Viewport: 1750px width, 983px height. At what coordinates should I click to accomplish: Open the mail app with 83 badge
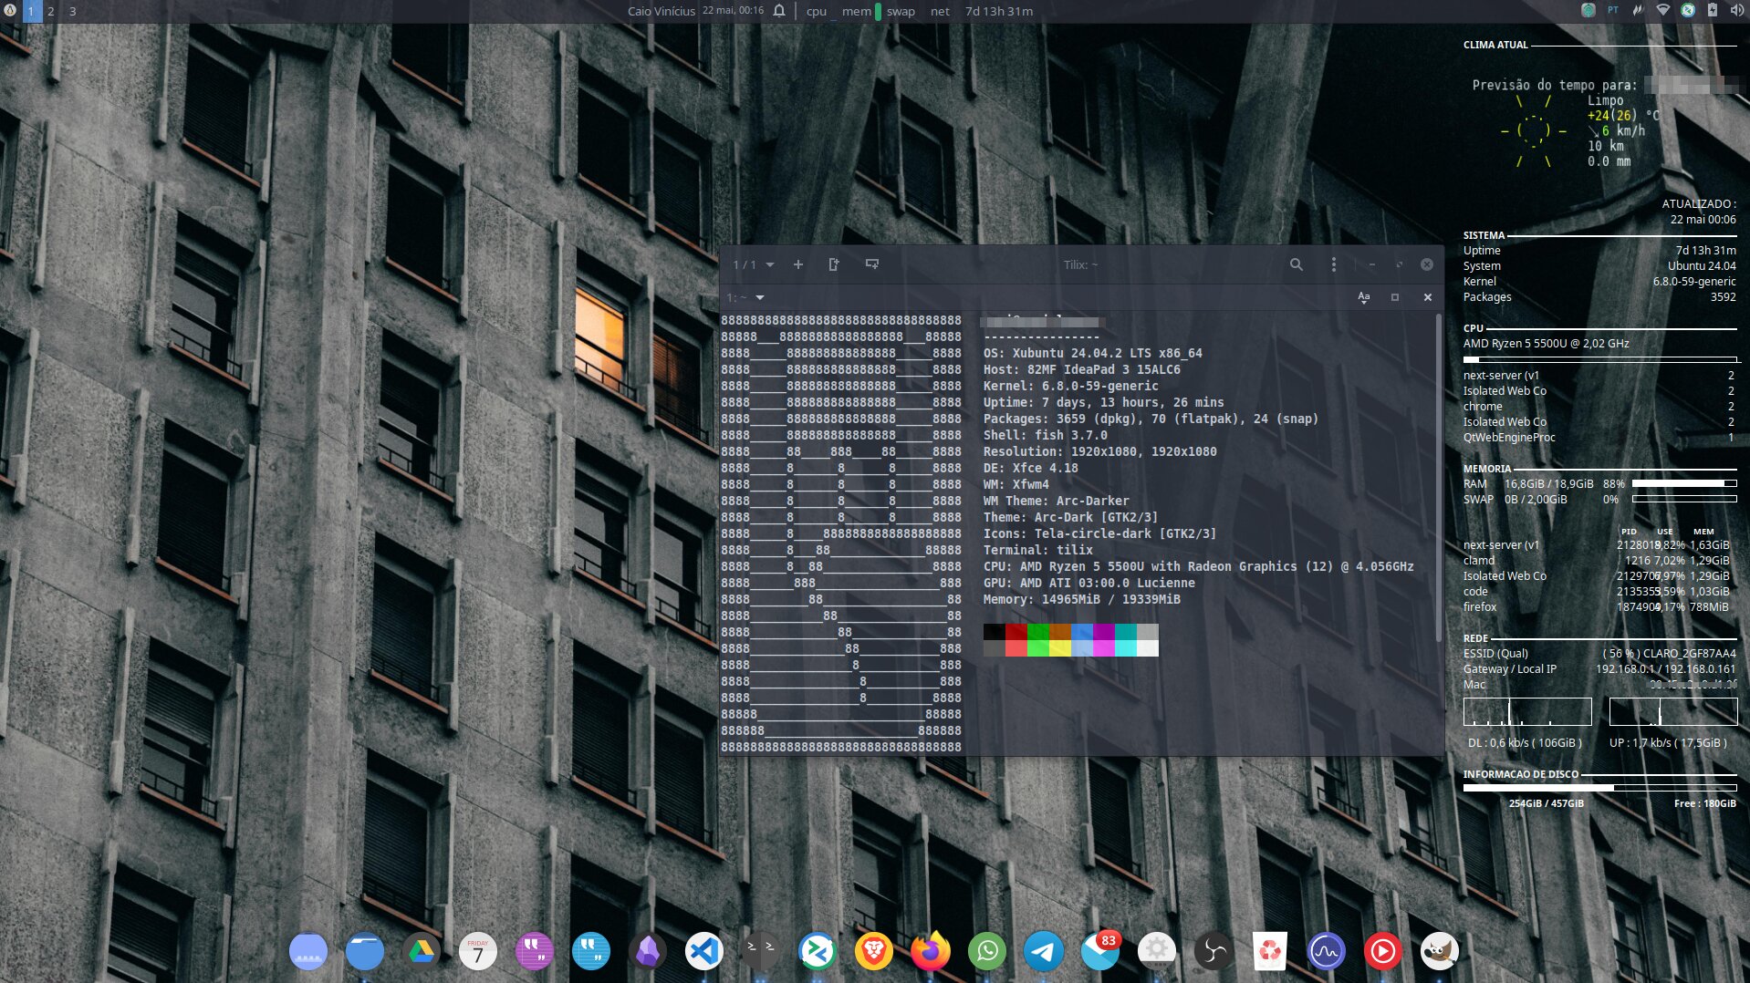(1100, 952)
